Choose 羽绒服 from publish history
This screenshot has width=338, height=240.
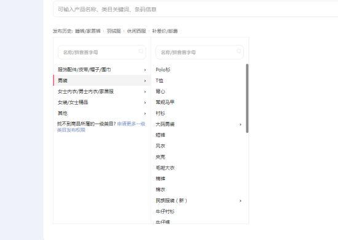pos(114,31)
